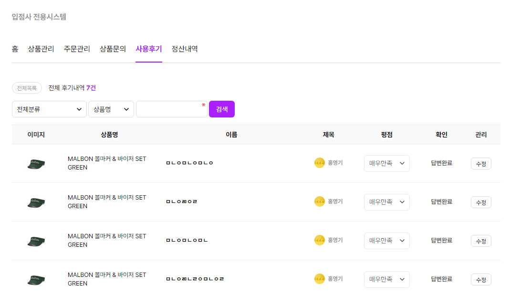Click the green visor thumbnail in first row
The image size is (510, 296).
[x=36, y=163]
